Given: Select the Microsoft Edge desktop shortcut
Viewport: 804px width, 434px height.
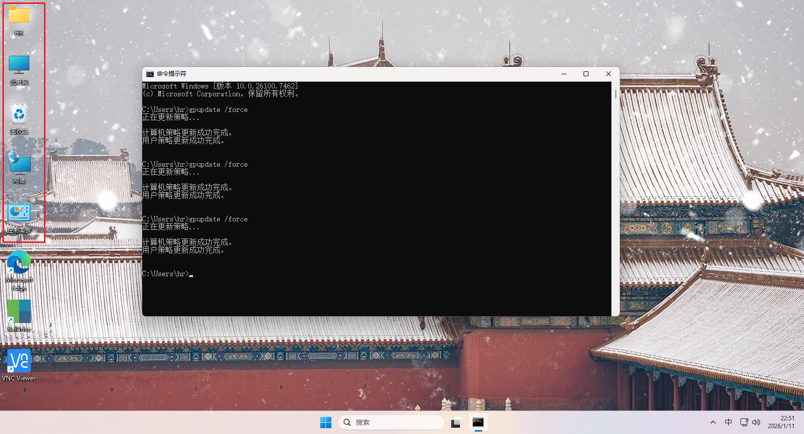Looking at the screenshot, I should click(19, 271).
